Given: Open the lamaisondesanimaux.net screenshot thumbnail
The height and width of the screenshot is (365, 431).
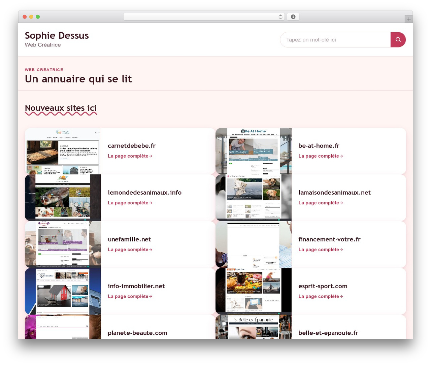Looking at the screenshot, I should point(254,198).
